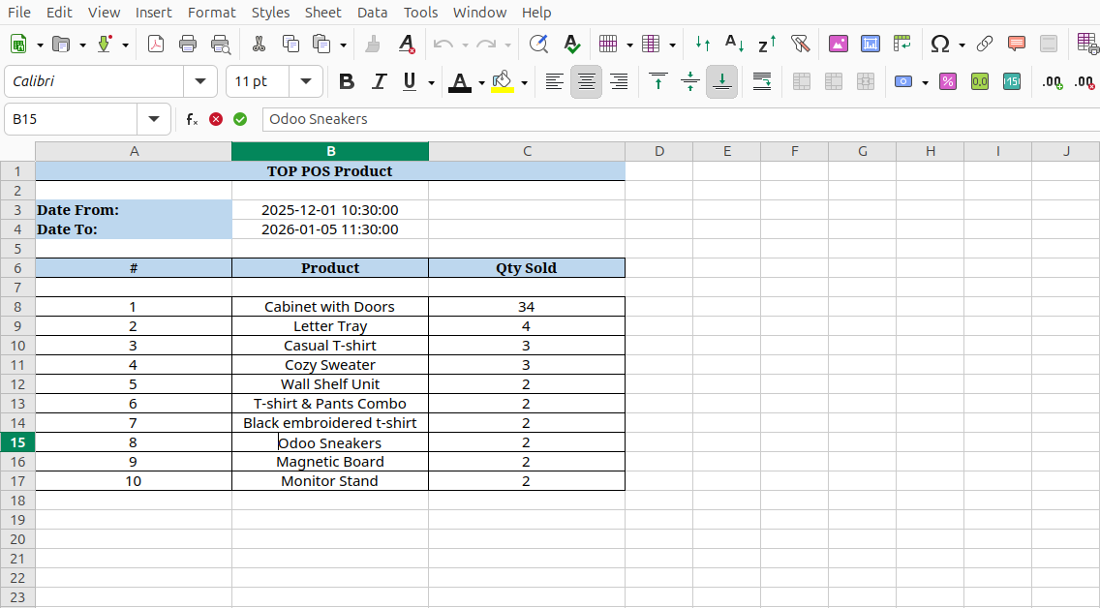The height and width of the screenshot is (608, 1100).
Task: Click the Format as Number icon
Action: pos(980,81)
